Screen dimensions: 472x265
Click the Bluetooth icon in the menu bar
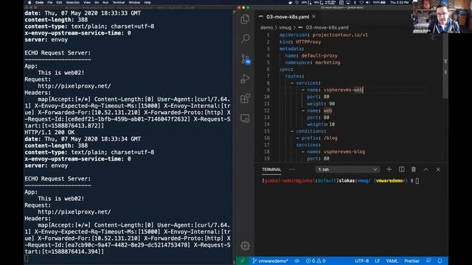pos(355,2)
